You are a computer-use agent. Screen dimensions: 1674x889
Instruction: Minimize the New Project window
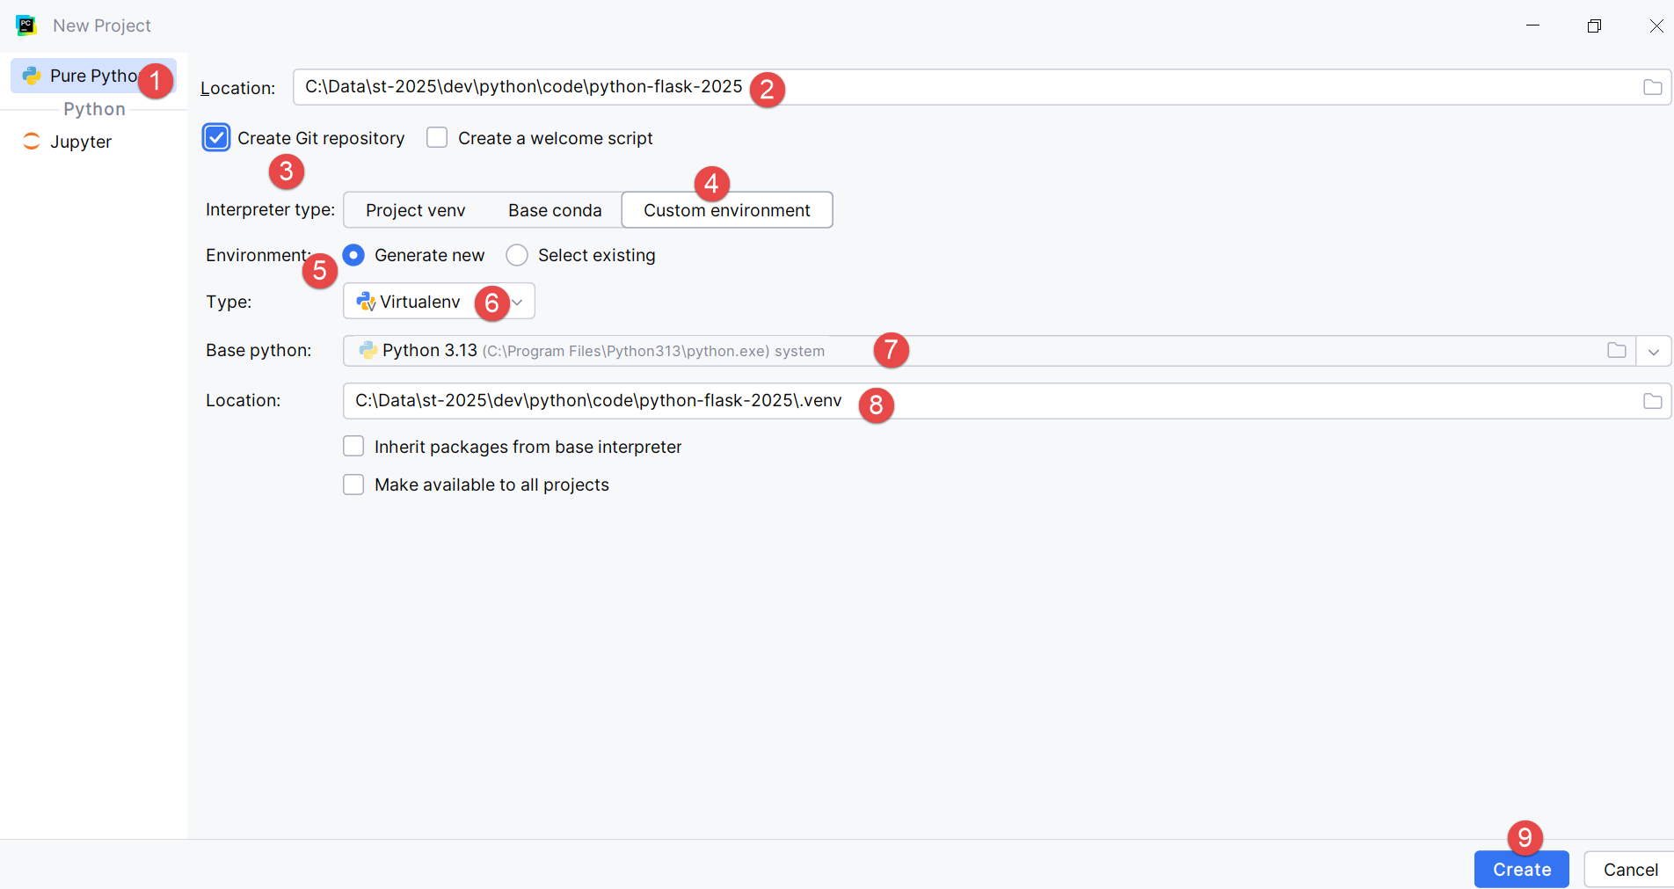[1532, 26]
